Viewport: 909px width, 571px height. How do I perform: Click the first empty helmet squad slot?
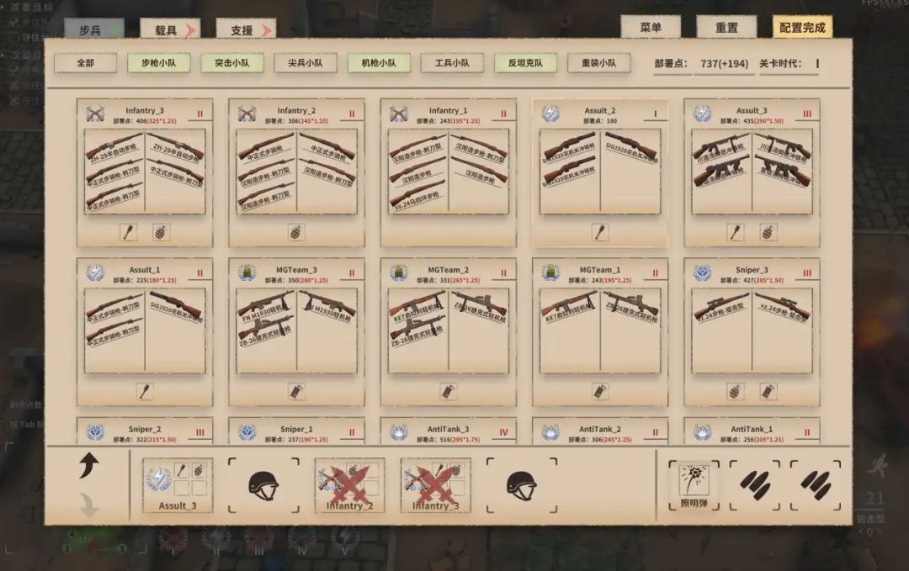(263, 485)
